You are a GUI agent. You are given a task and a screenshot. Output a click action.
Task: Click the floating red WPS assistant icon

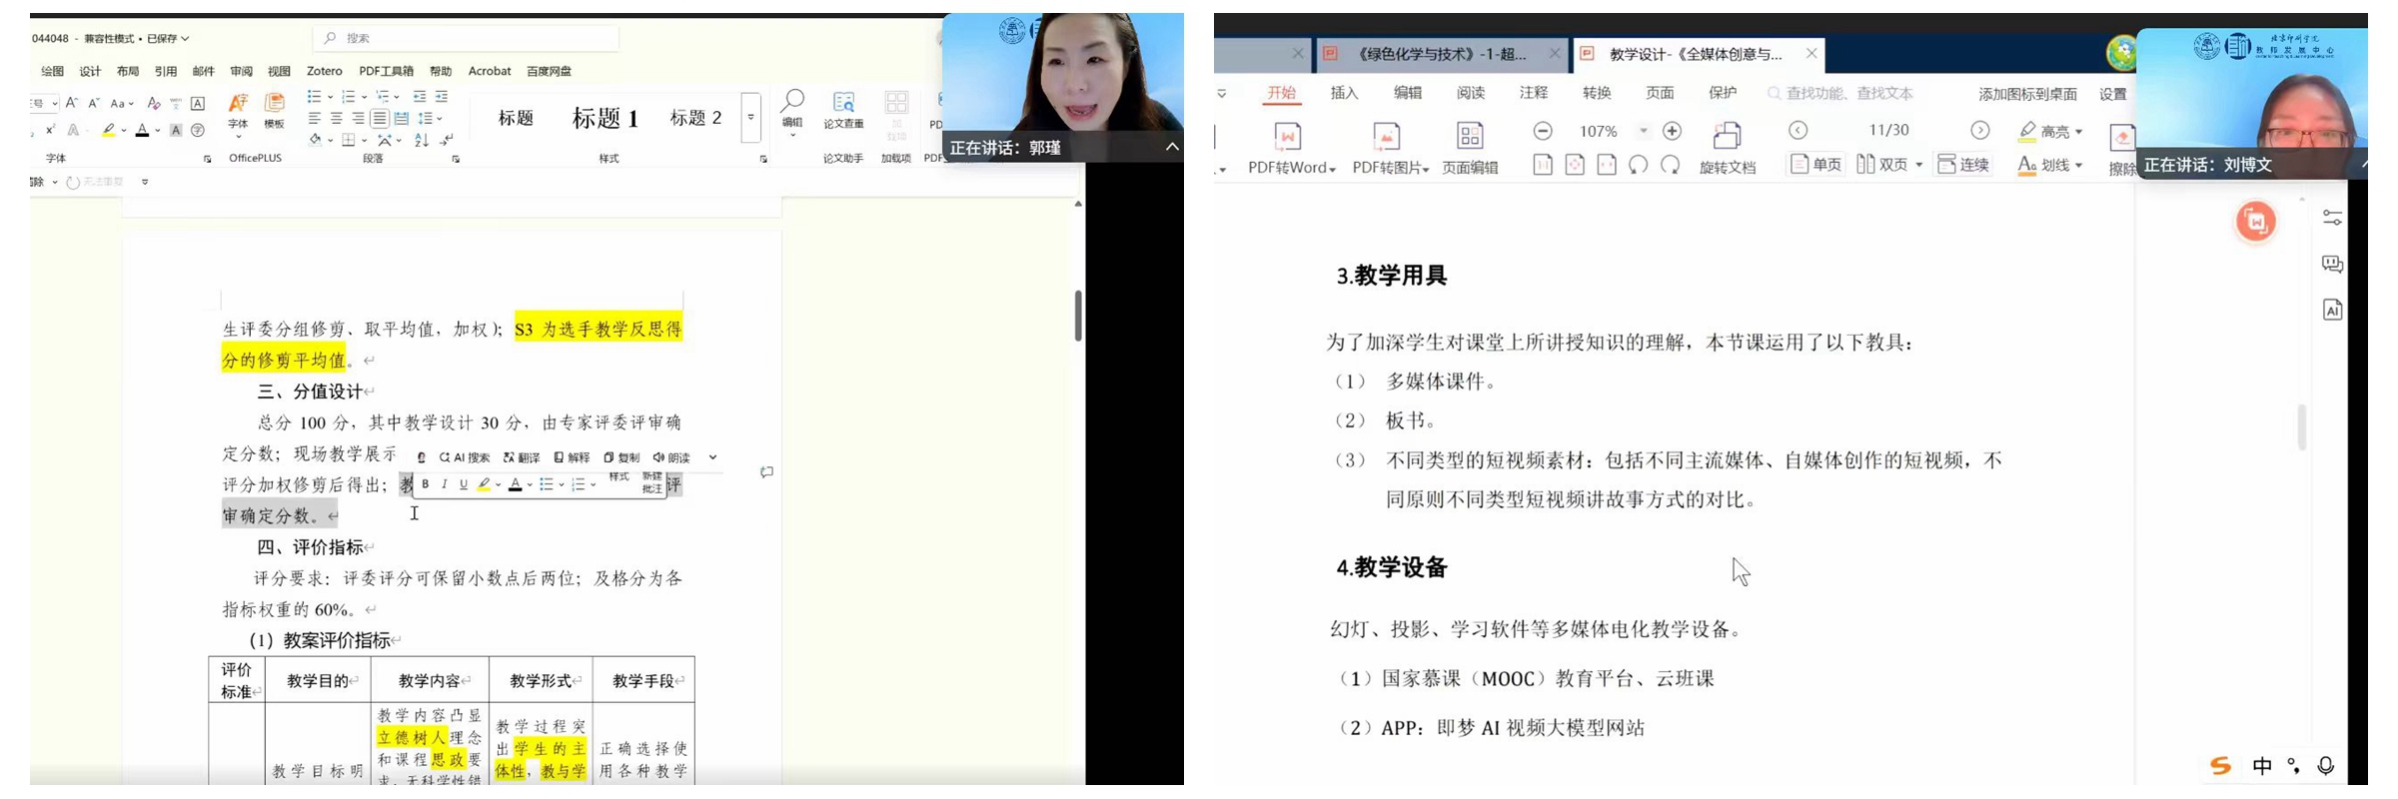(2255, 222)
